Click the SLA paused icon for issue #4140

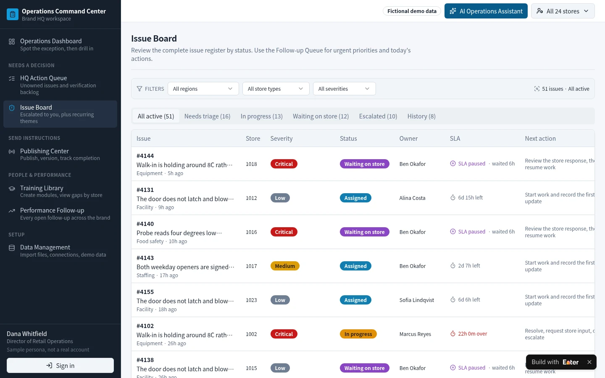coord(453,232)
